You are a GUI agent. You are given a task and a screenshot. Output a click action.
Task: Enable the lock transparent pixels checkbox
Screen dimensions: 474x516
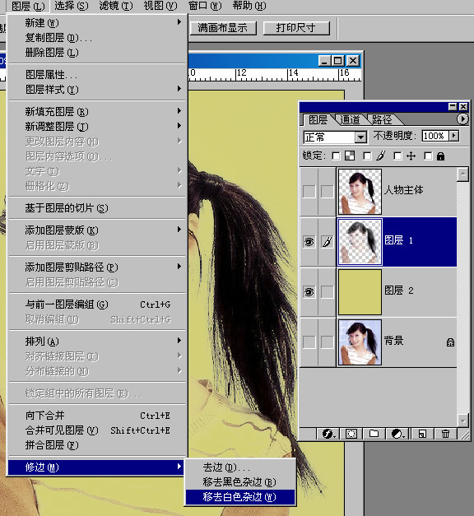(336, 156)
